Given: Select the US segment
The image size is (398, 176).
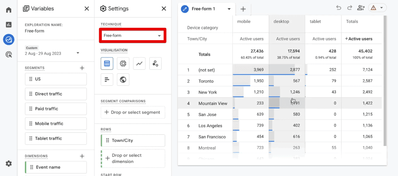Looking at the screenshot, I should [x=56, y=79].
